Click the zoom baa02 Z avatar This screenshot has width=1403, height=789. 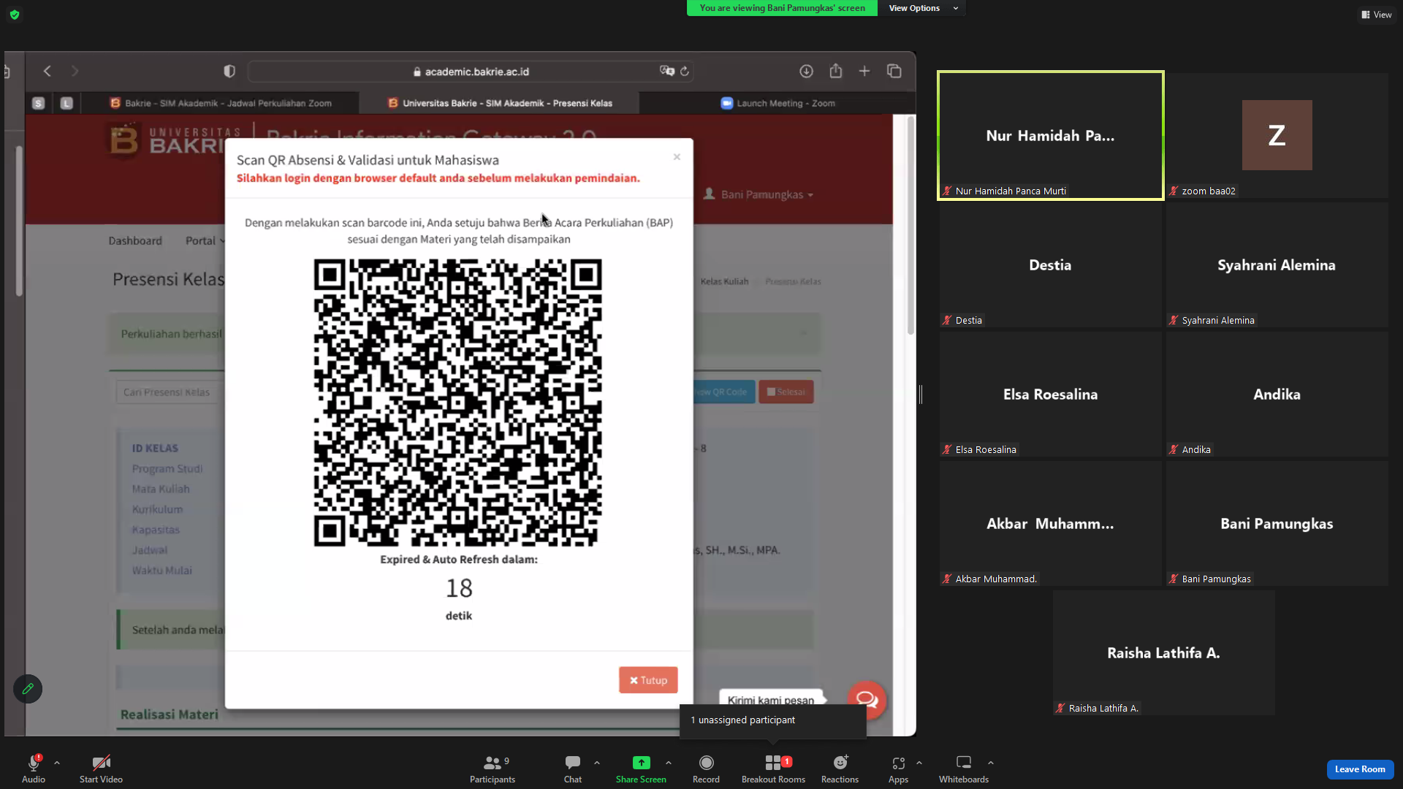(x=1277, y=135)
